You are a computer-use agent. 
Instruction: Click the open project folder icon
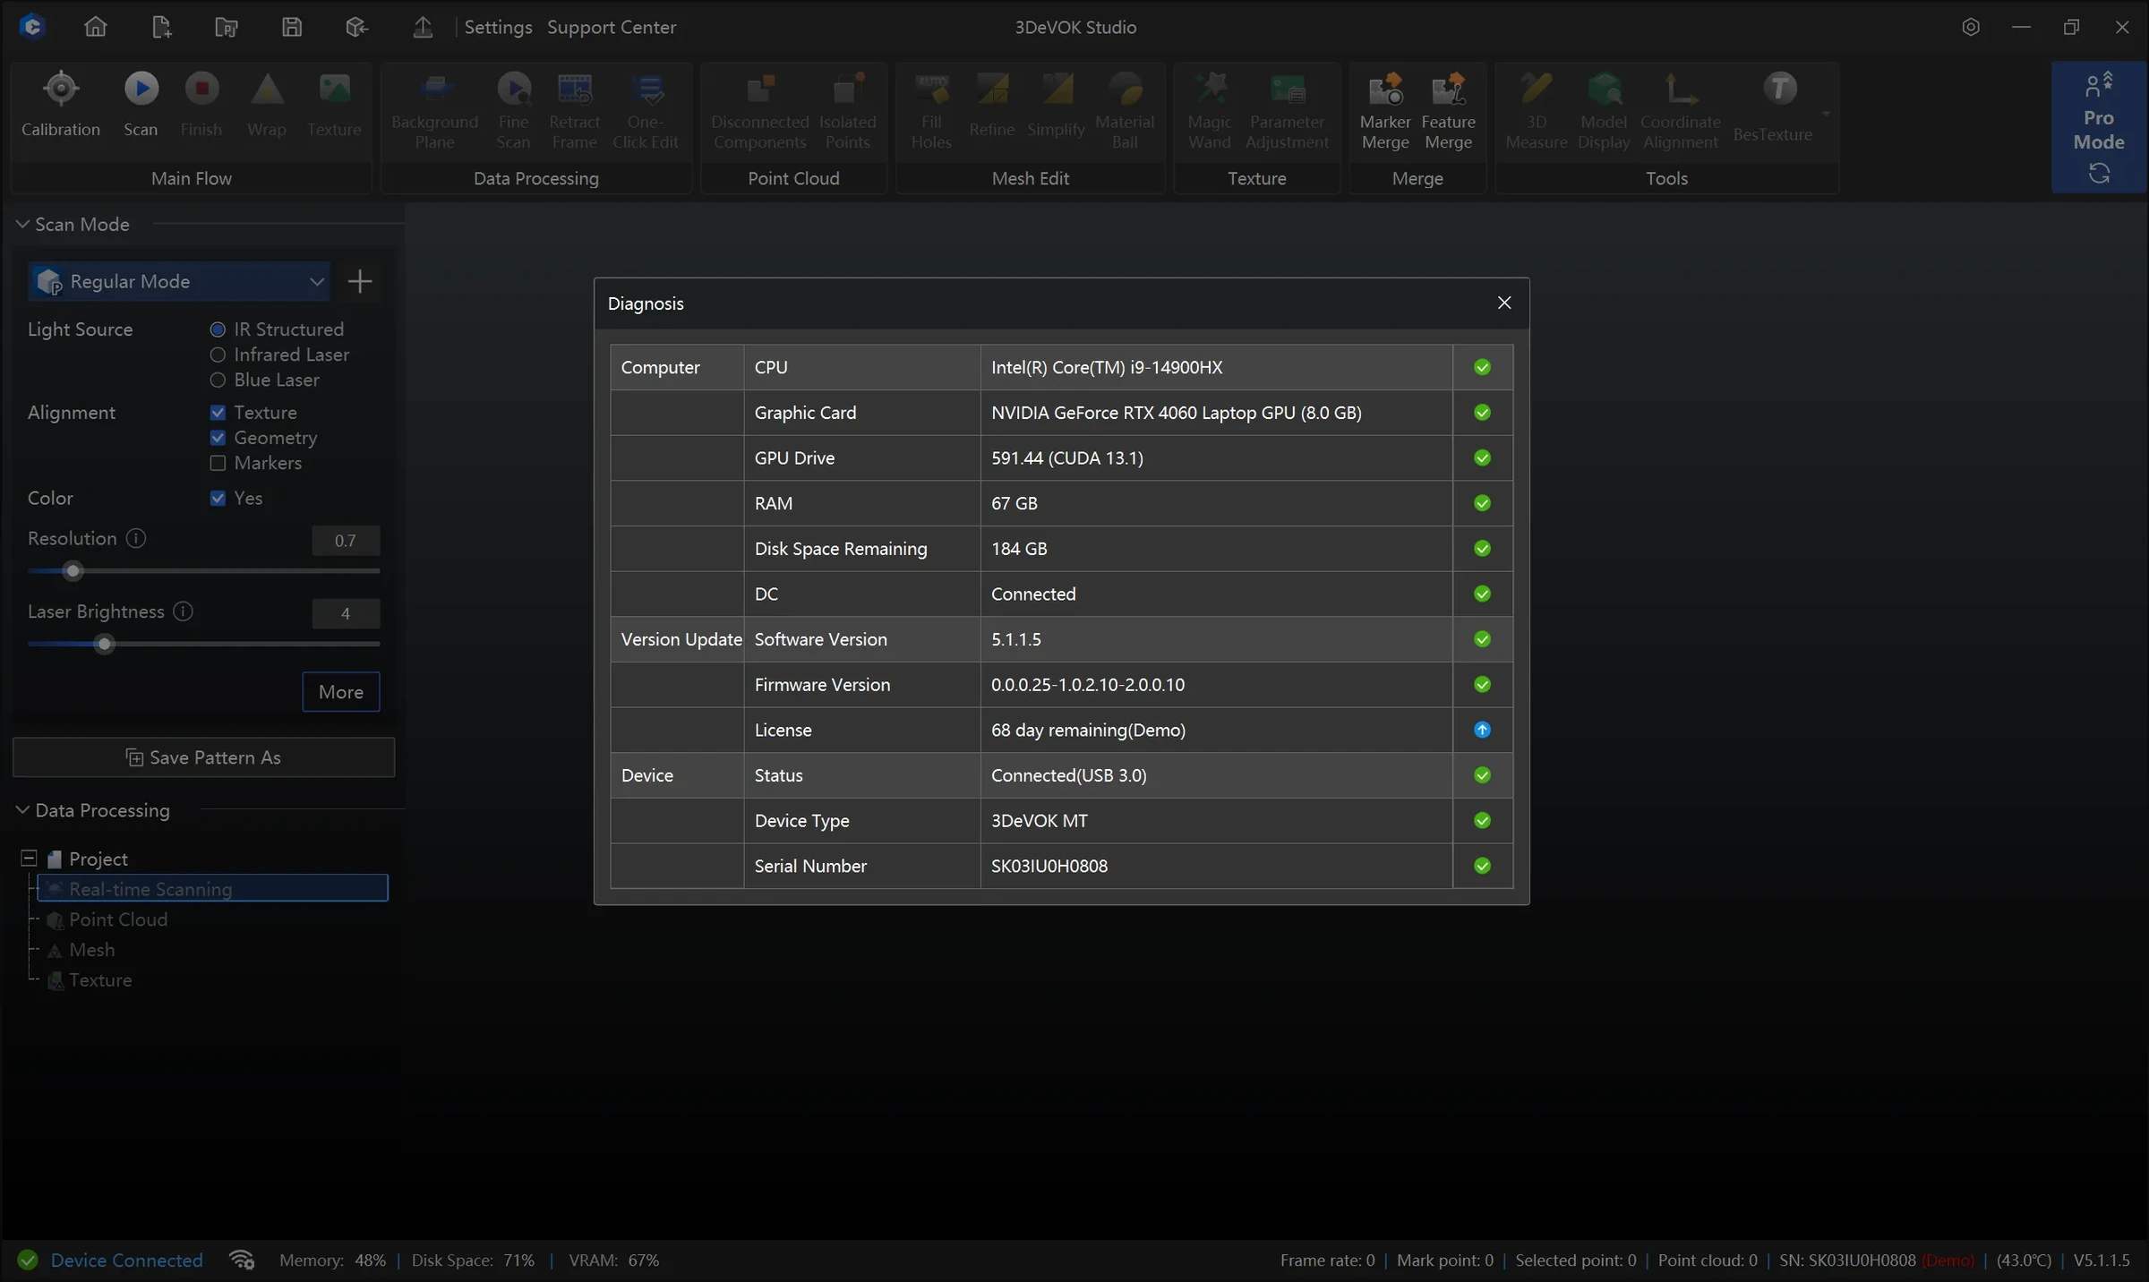pos(227,27)
